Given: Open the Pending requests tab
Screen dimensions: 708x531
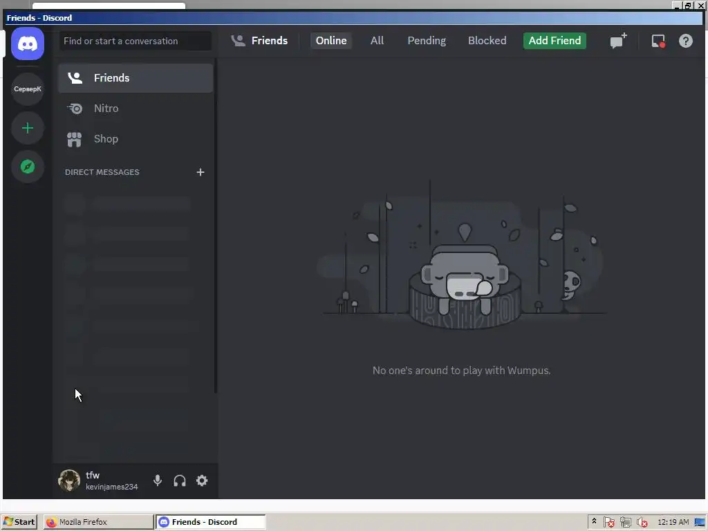Looking at the screenshot, I should [427, 41].
